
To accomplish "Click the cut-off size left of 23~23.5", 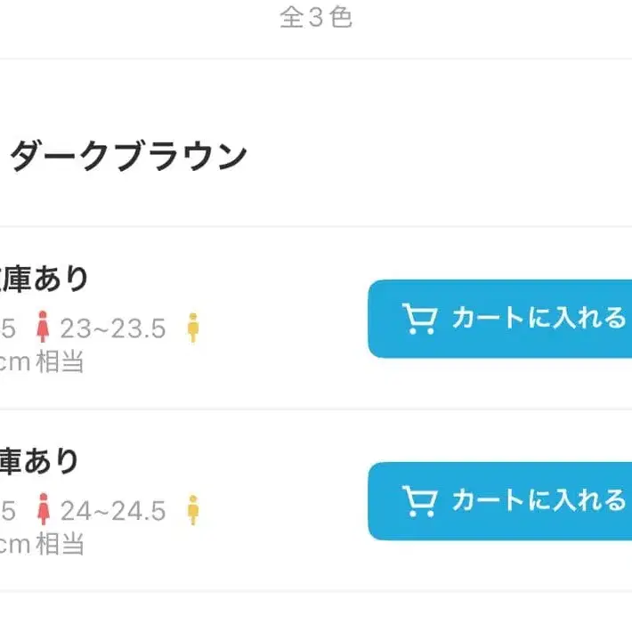I will [x=7, y=329].
